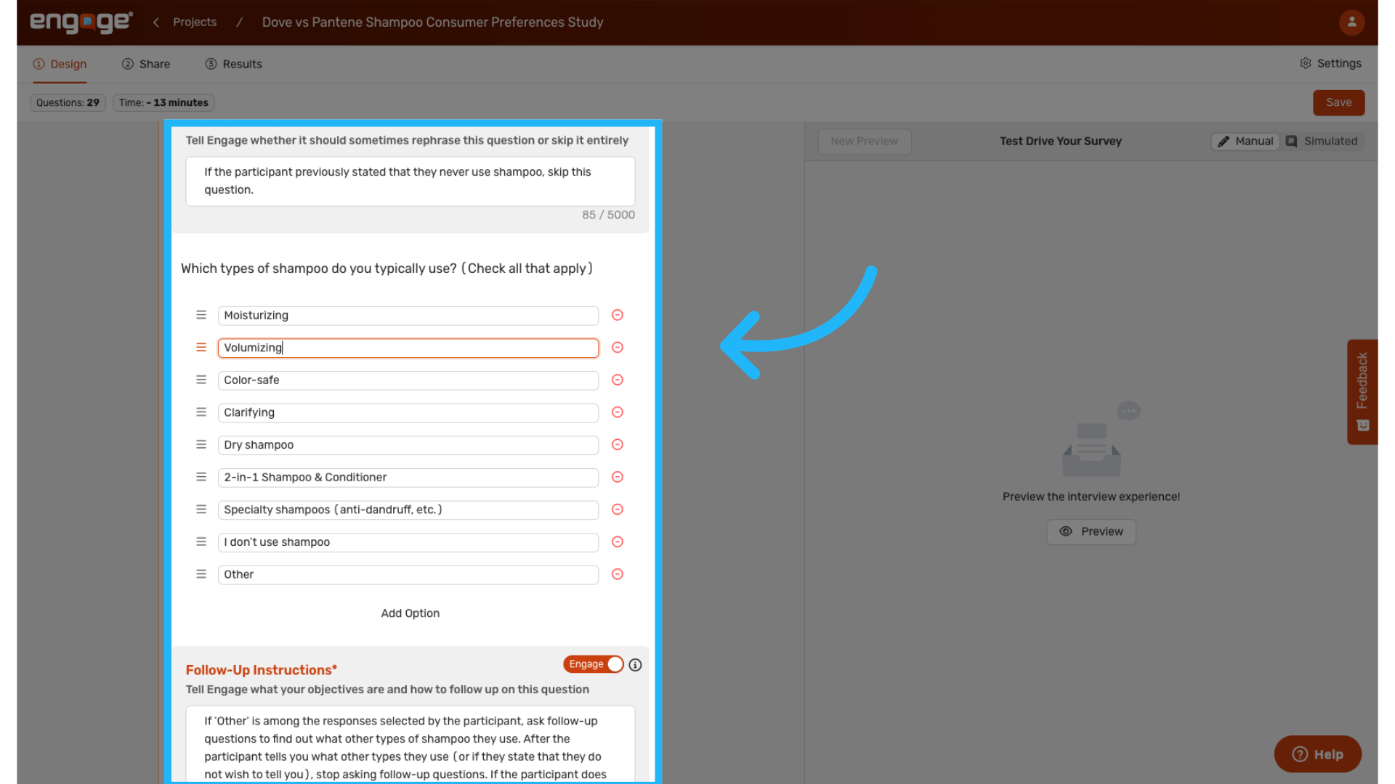Viewport: 1395px width, 784px height.
Task: Open the Feedback side tab
Action: (x=1362, y=392)
